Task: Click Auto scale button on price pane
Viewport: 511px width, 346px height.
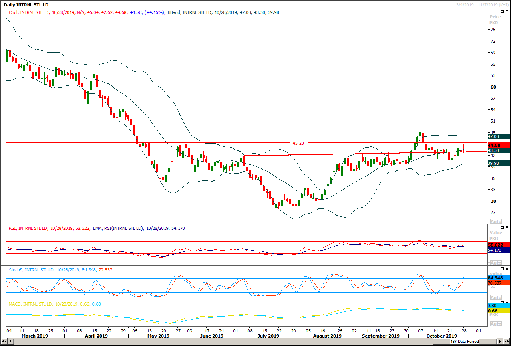Action: click(496, 221)
